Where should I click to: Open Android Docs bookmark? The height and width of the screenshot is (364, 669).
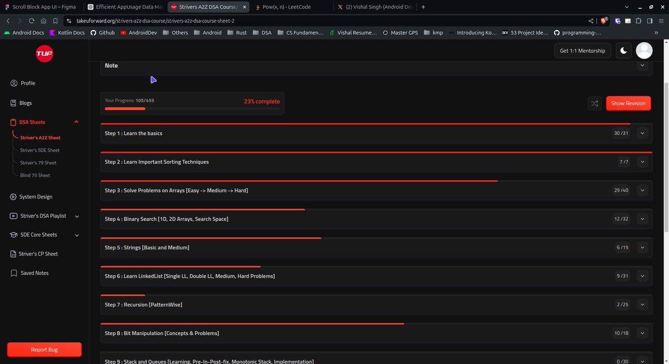click(x=23, y=33)
